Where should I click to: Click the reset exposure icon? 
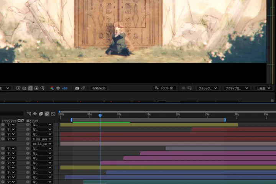pos(58,88)
